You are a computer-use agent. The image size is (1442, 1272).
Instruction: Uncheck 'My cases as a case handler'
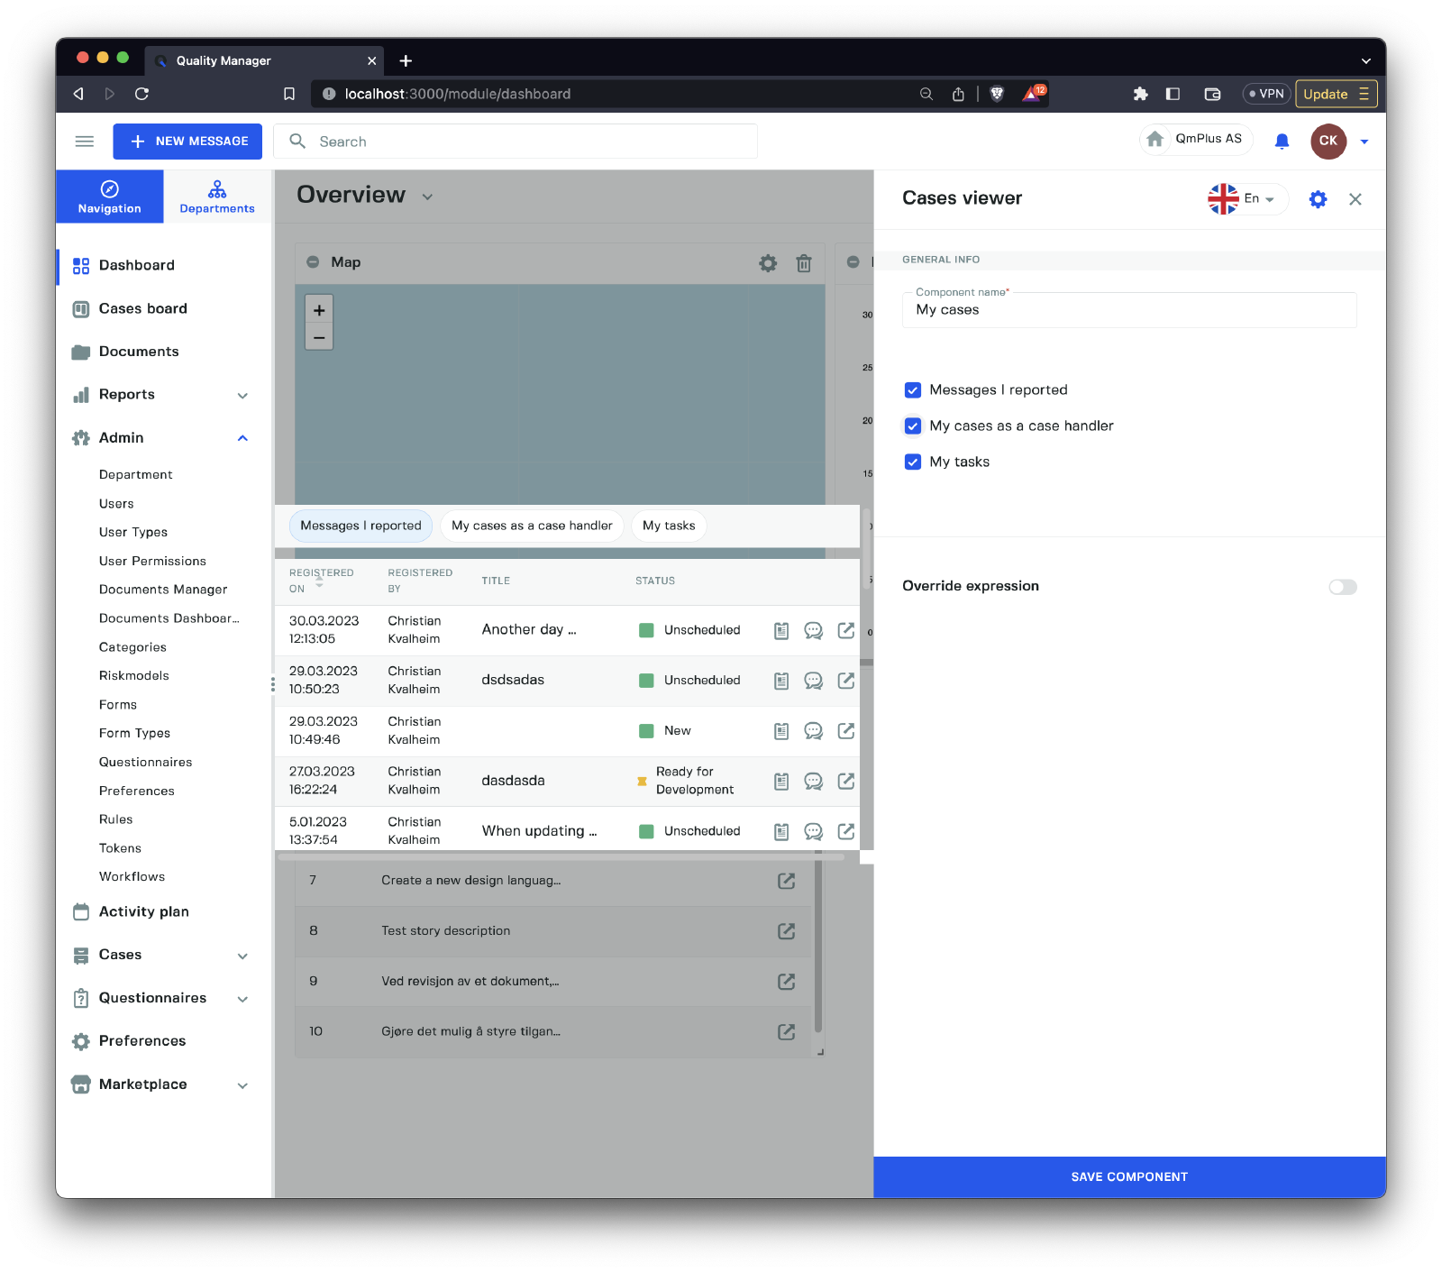click(x=913, y=426)
